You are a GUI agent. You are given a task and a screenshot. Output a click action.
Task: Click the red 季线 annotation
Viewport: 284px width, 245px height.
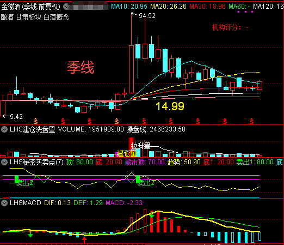click(x=81, y=67)
